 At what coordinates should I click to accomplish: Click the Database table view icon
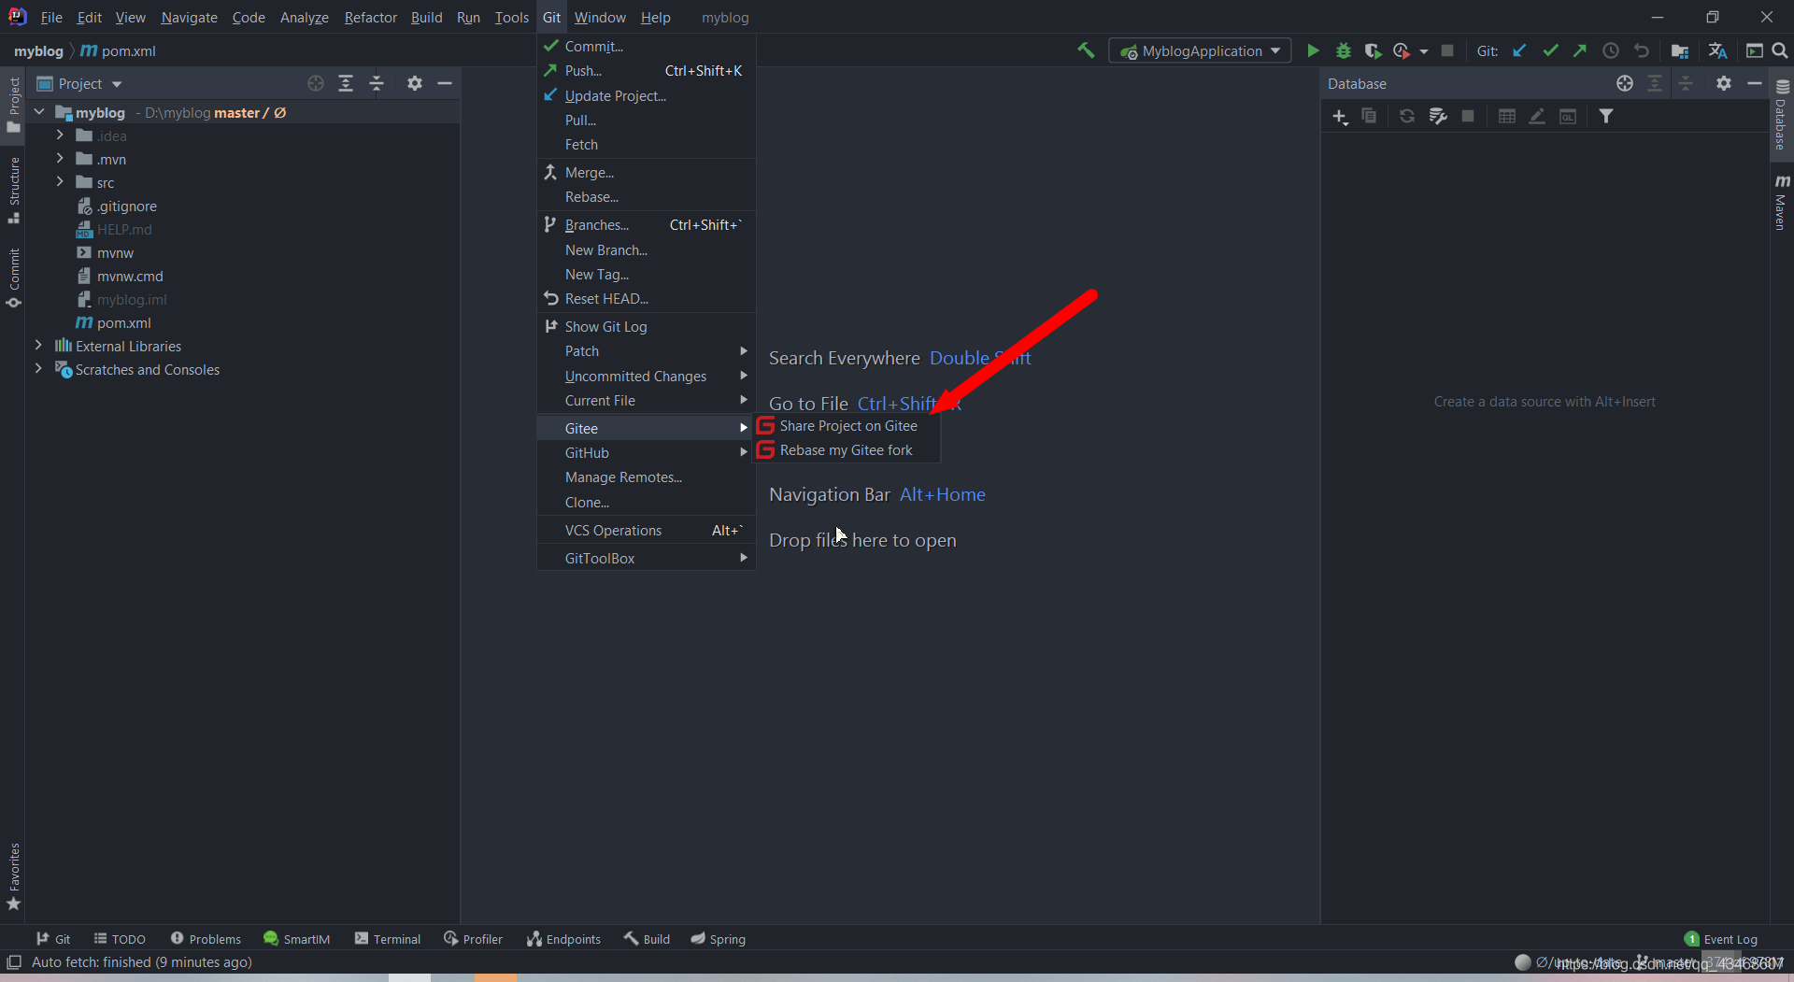1507,116
